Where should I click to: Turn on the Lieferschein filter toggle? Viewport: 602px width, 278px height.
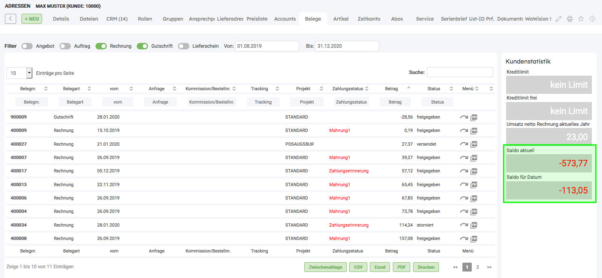pyautogui.click(x=184, y=46)
